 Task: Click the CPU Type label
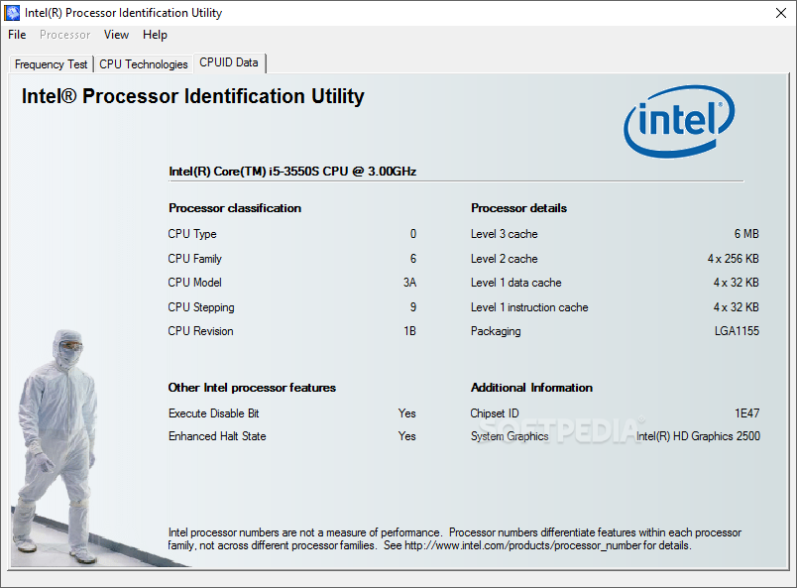coord(192,234)
